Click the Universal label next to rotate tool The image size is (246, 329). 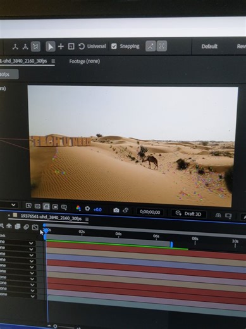point(97,46)
